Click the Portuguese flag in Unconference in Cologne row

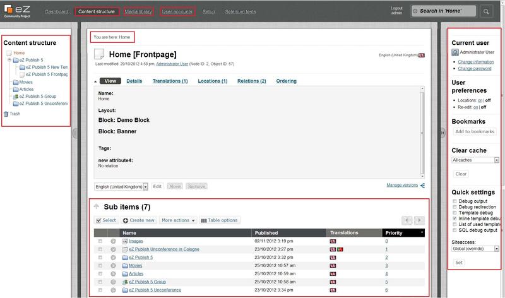(x=340, y=249)
